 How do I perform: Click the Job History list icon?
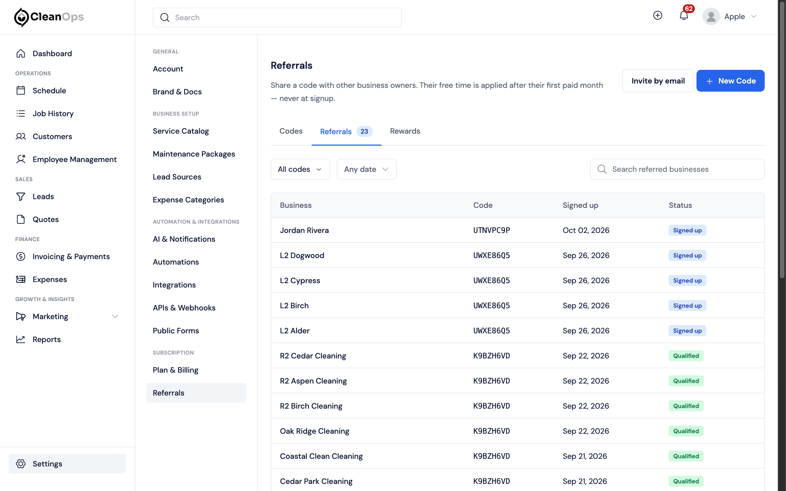pyautogui.click(x=21, y=113)
